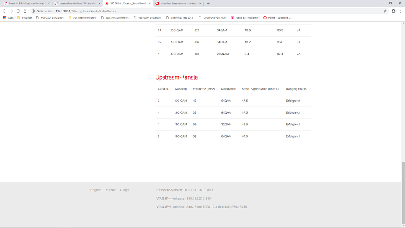The height and width of the screenshot is (228, 405).
Task: Open the Apps bookmarks shortcut
Action: 8,18
